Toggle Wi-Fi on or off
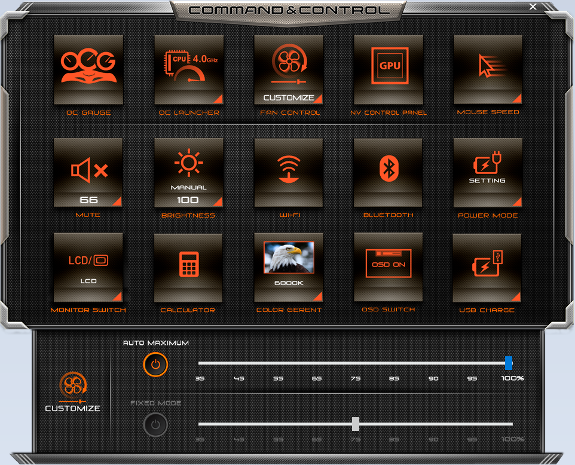Screen dimensions: 575x465 [288, 172]
